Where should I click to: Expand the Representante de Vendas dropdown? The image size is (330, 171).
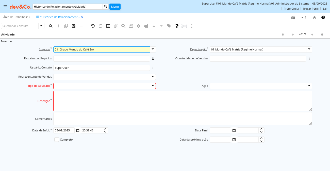coord(153,77)
